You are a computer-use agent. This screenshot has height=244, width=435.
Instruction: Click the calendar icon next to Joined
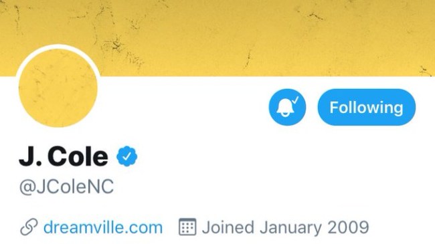click(x=187, y=227)
